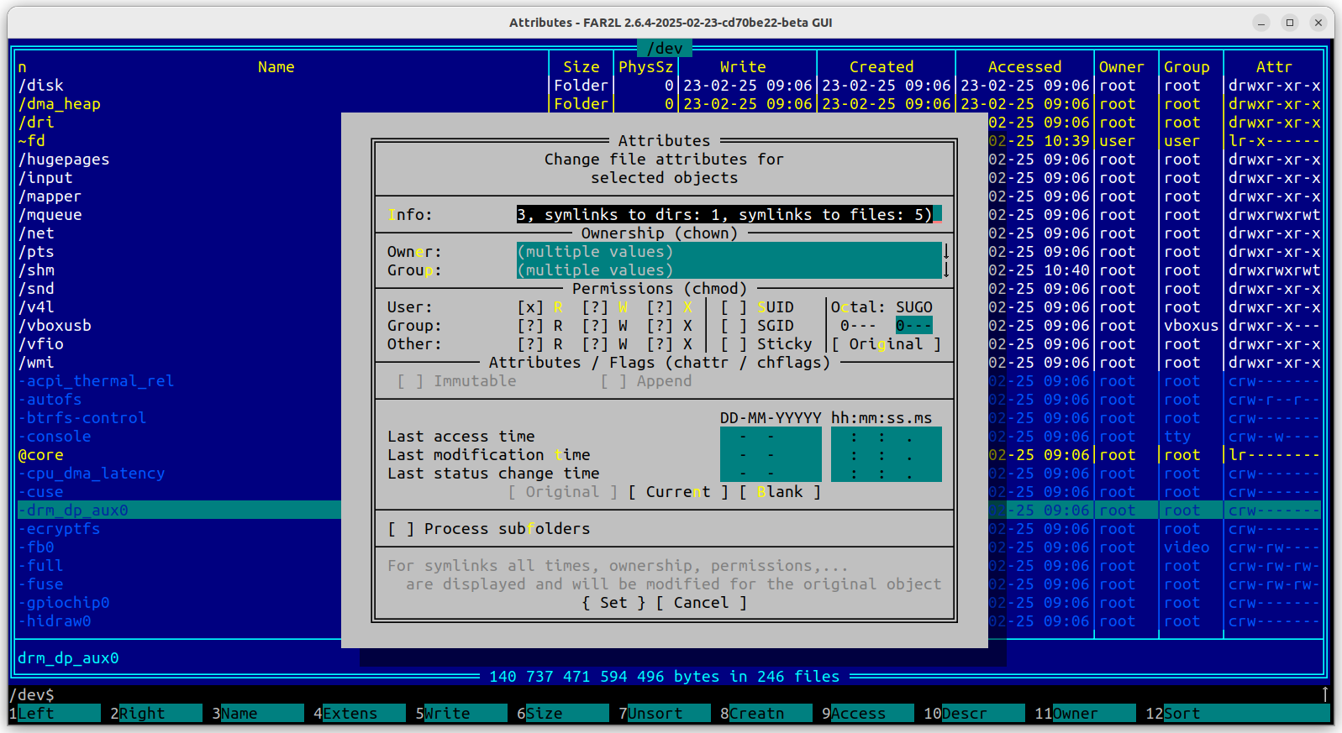
Task: Minimize the FAR2L window
Action: [x=1261, y=23]
